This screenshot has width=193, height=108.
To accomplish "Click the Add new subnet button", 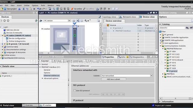I will [x=113, y=79].
